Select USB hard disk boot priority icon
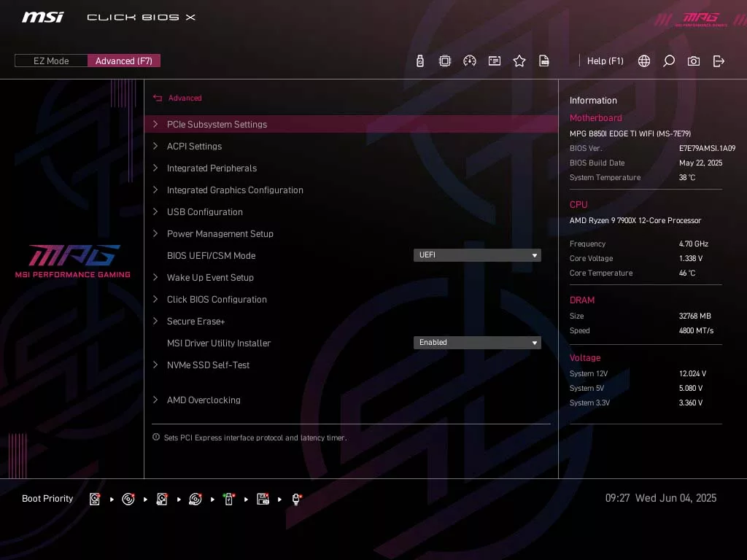Screen dimensions: 747x560 tap(162, 499)
